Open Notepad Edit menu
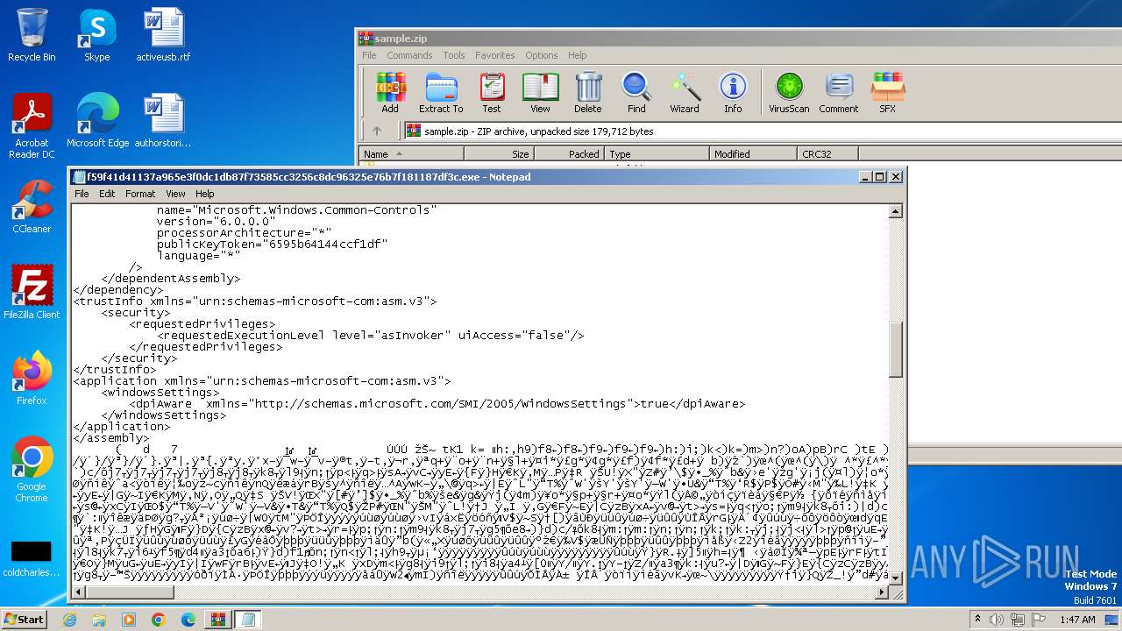The width and height of the screenshot is (1122, 631). (107, 194)
